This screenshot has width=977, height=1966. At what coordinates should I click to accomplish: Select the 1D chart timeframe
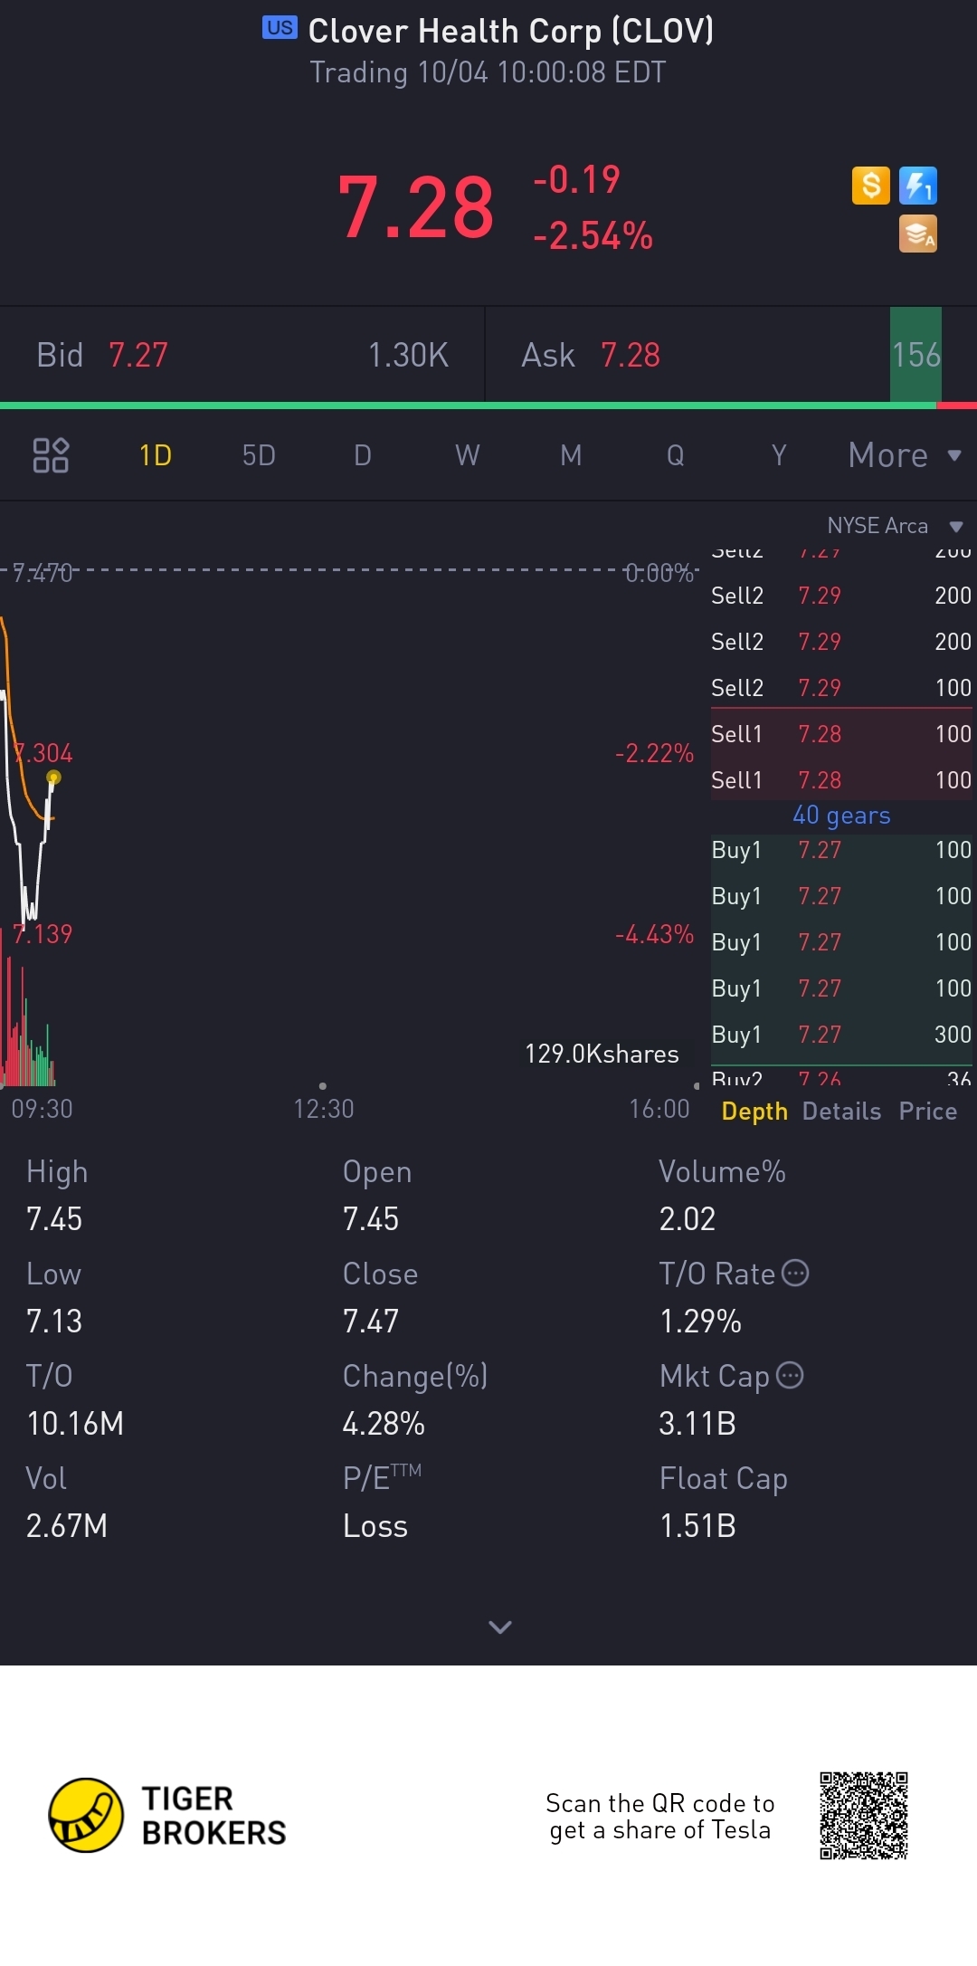pyautogui.click(x=156, y=455)
